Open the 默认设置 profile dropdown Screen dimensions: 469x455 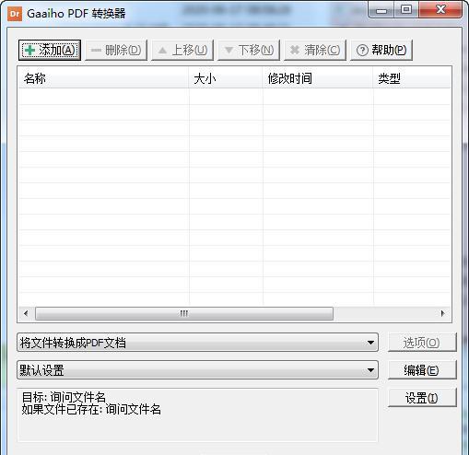pyautogui.click(x=197, y=370)
